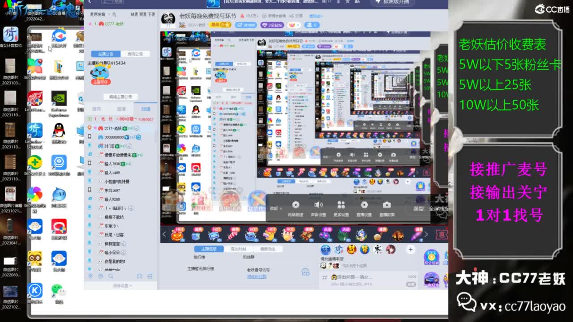
Task: Collapse the stream toolbar with 收起
Action: click(276, 208)
